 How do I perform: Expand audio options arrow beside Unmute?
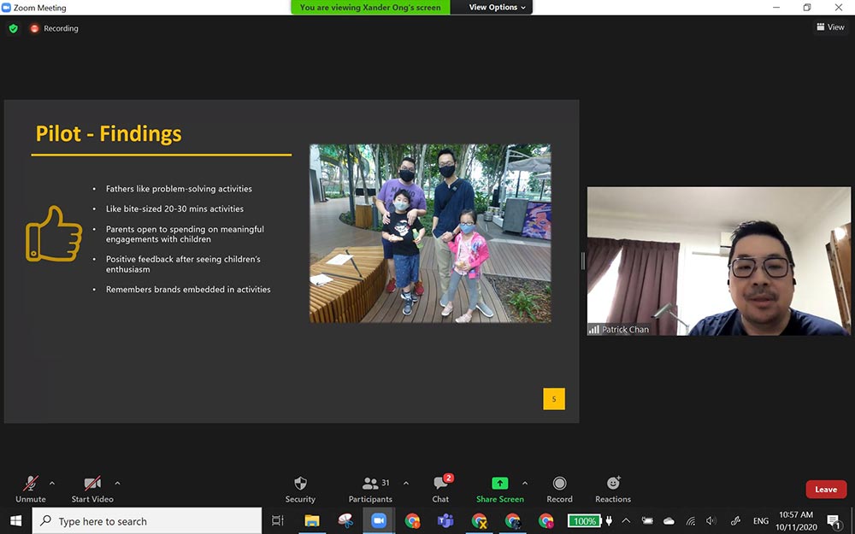tap(52, 483)
